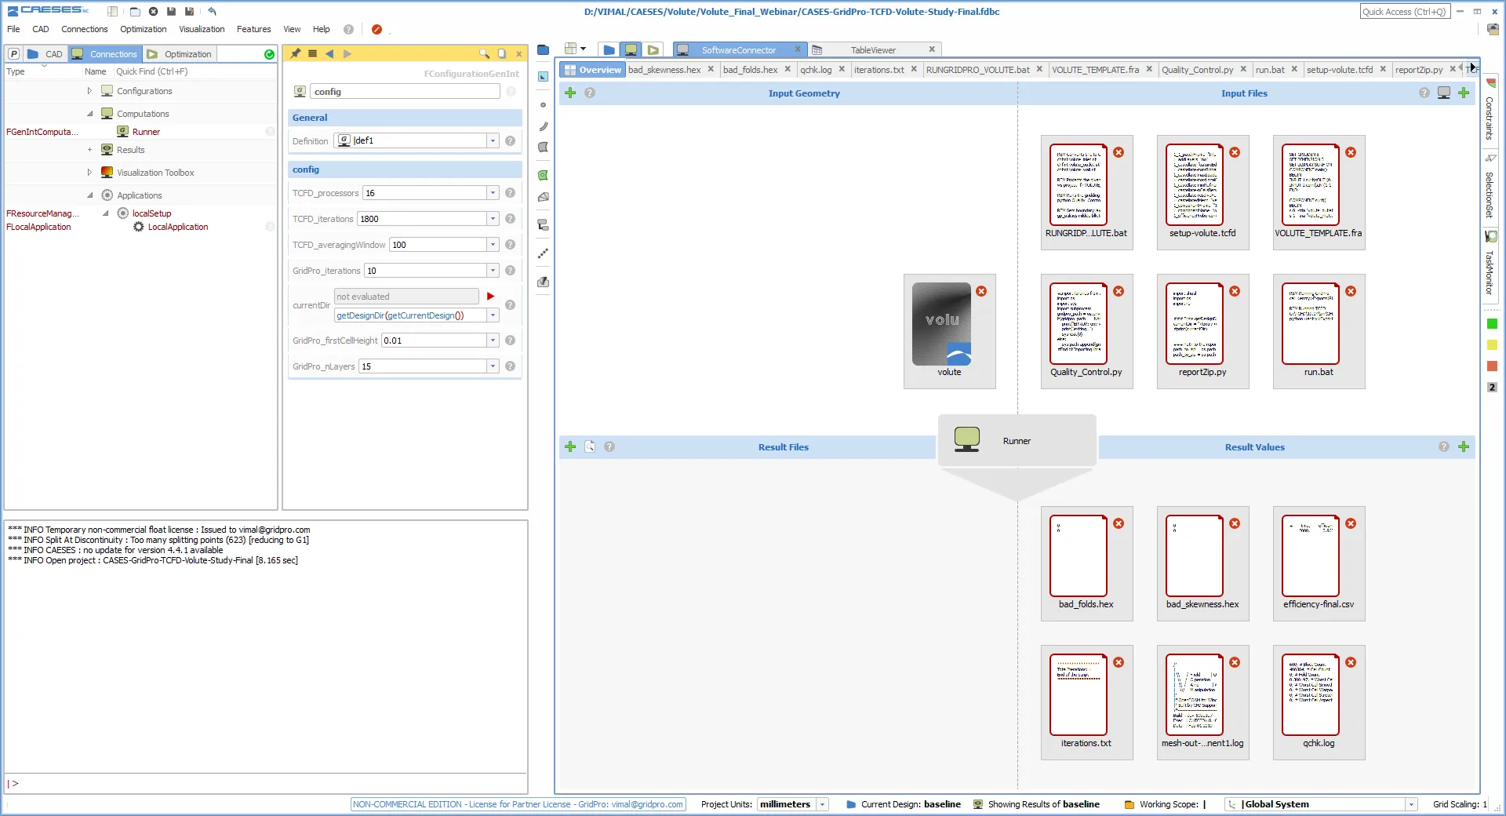Click the orange-red status indicator square
1506x816 pixels.
pyautogui.click(x=1492, y=366)
